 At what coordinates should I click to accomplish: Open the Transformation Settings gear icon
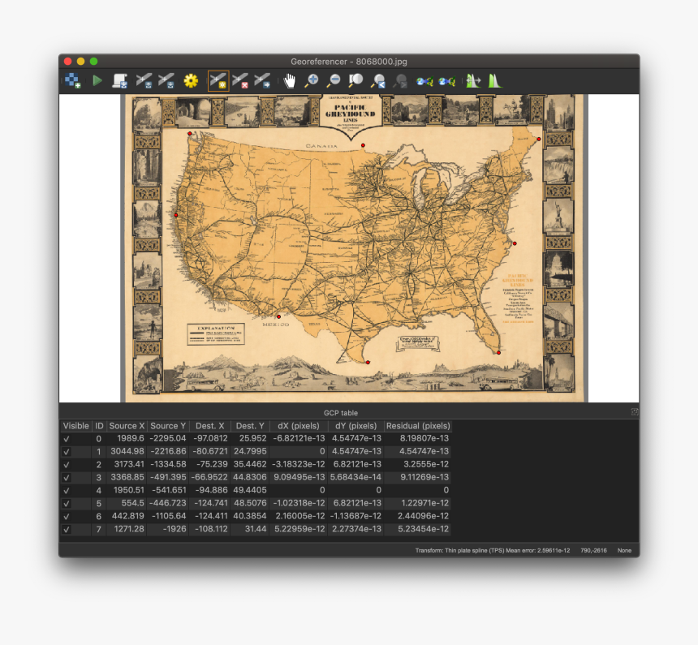pos(190,80)
